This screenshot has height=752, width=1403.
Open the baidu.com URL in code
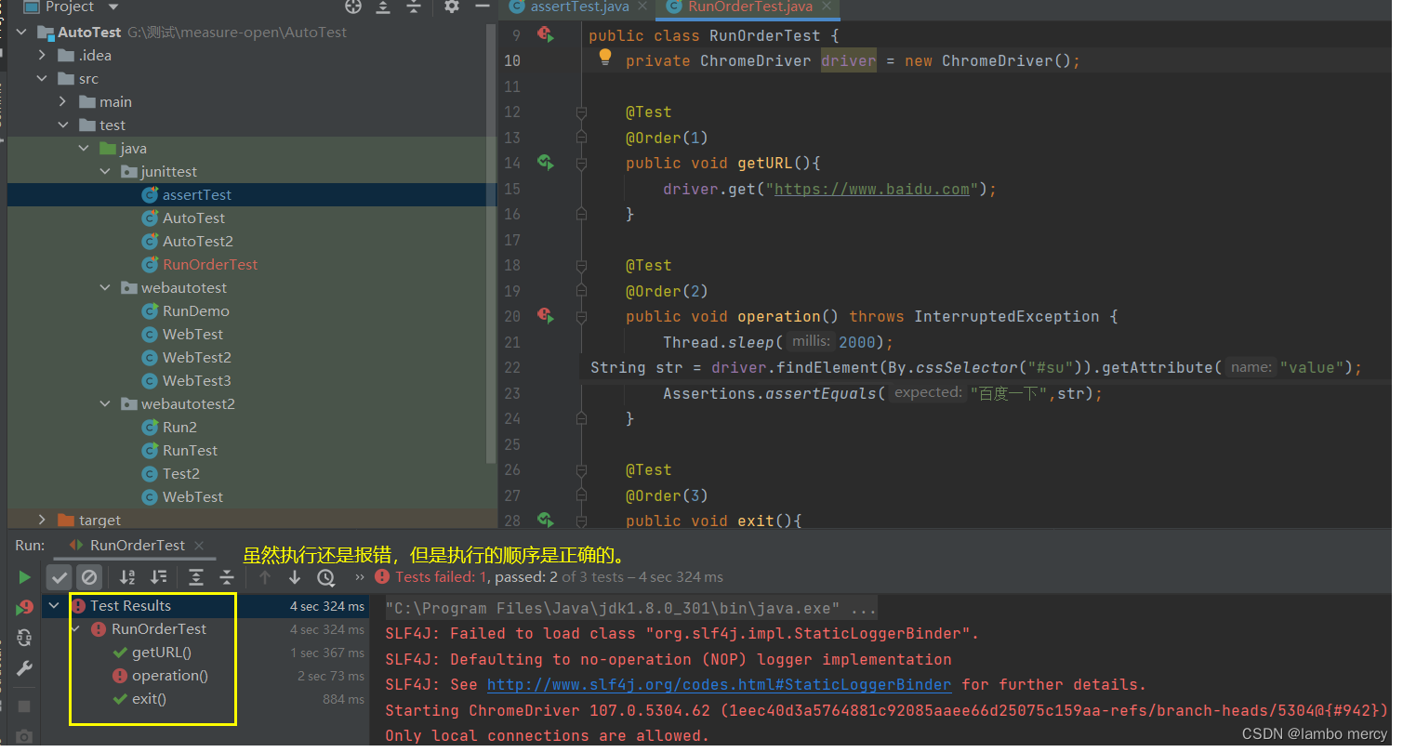(x=871, y=190)
